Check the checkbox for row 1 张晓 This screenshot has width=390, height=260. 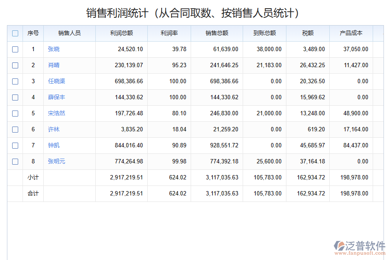pos(15,49)
